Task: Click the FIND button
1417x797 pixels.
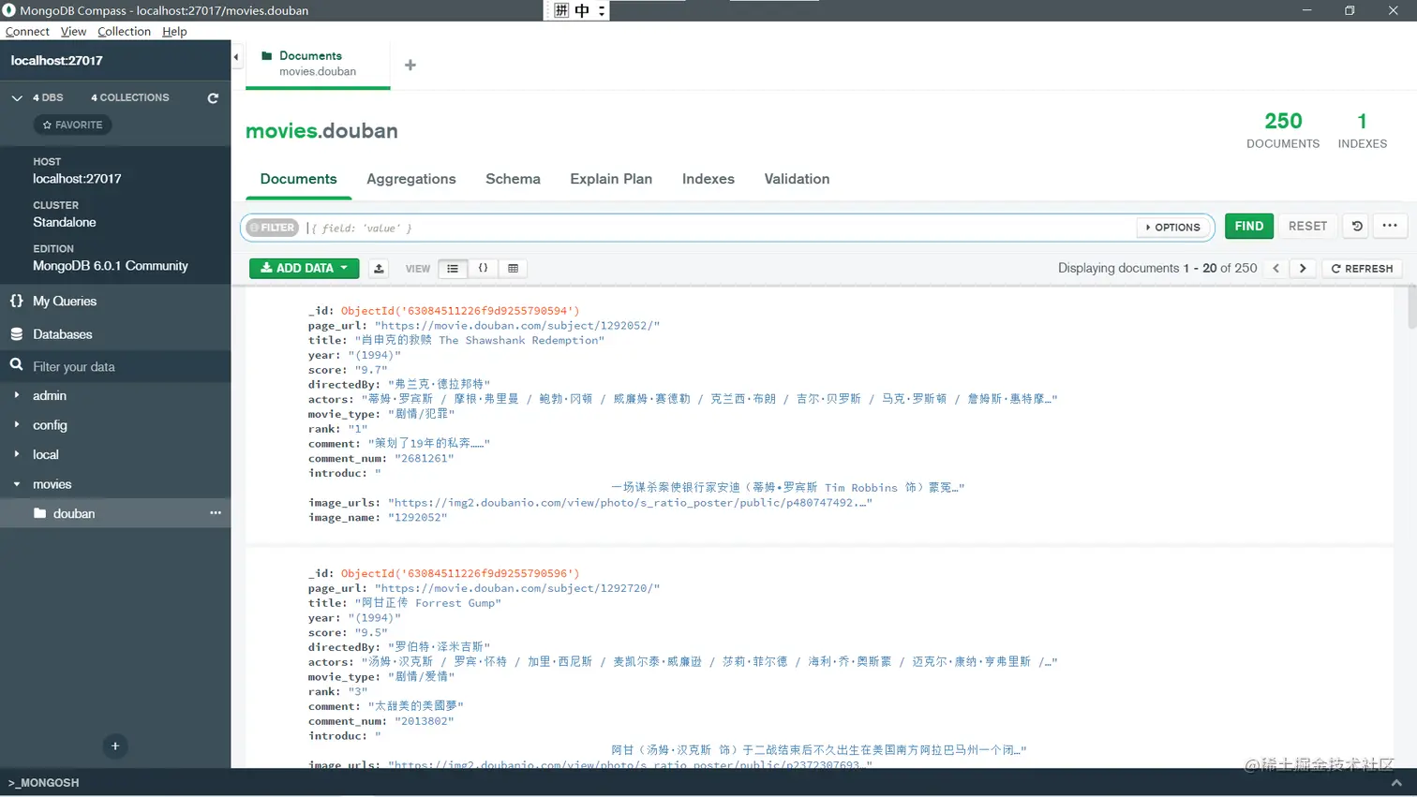Action: tap(1249, 226)
